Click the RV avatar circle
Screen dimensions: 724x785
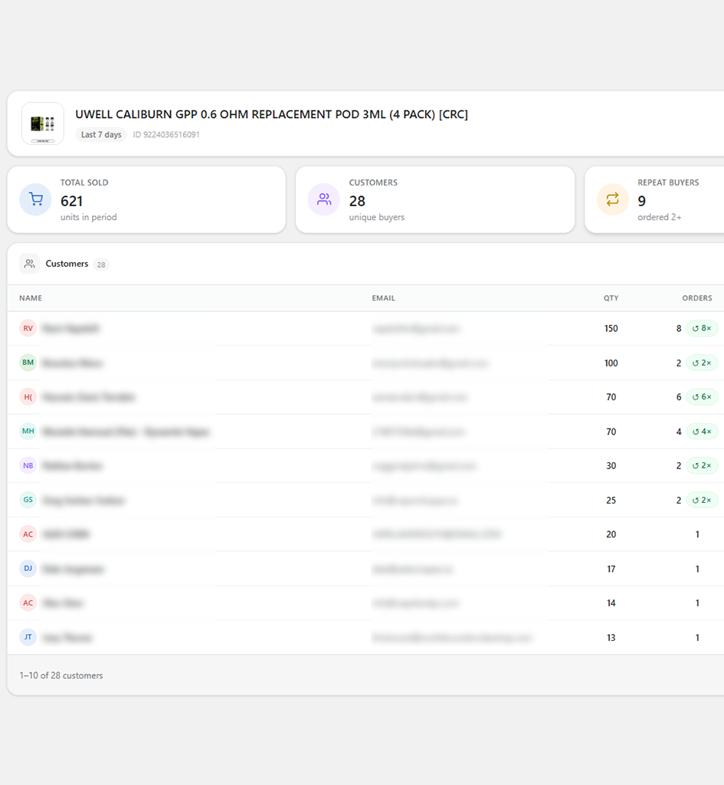point(28,328)
